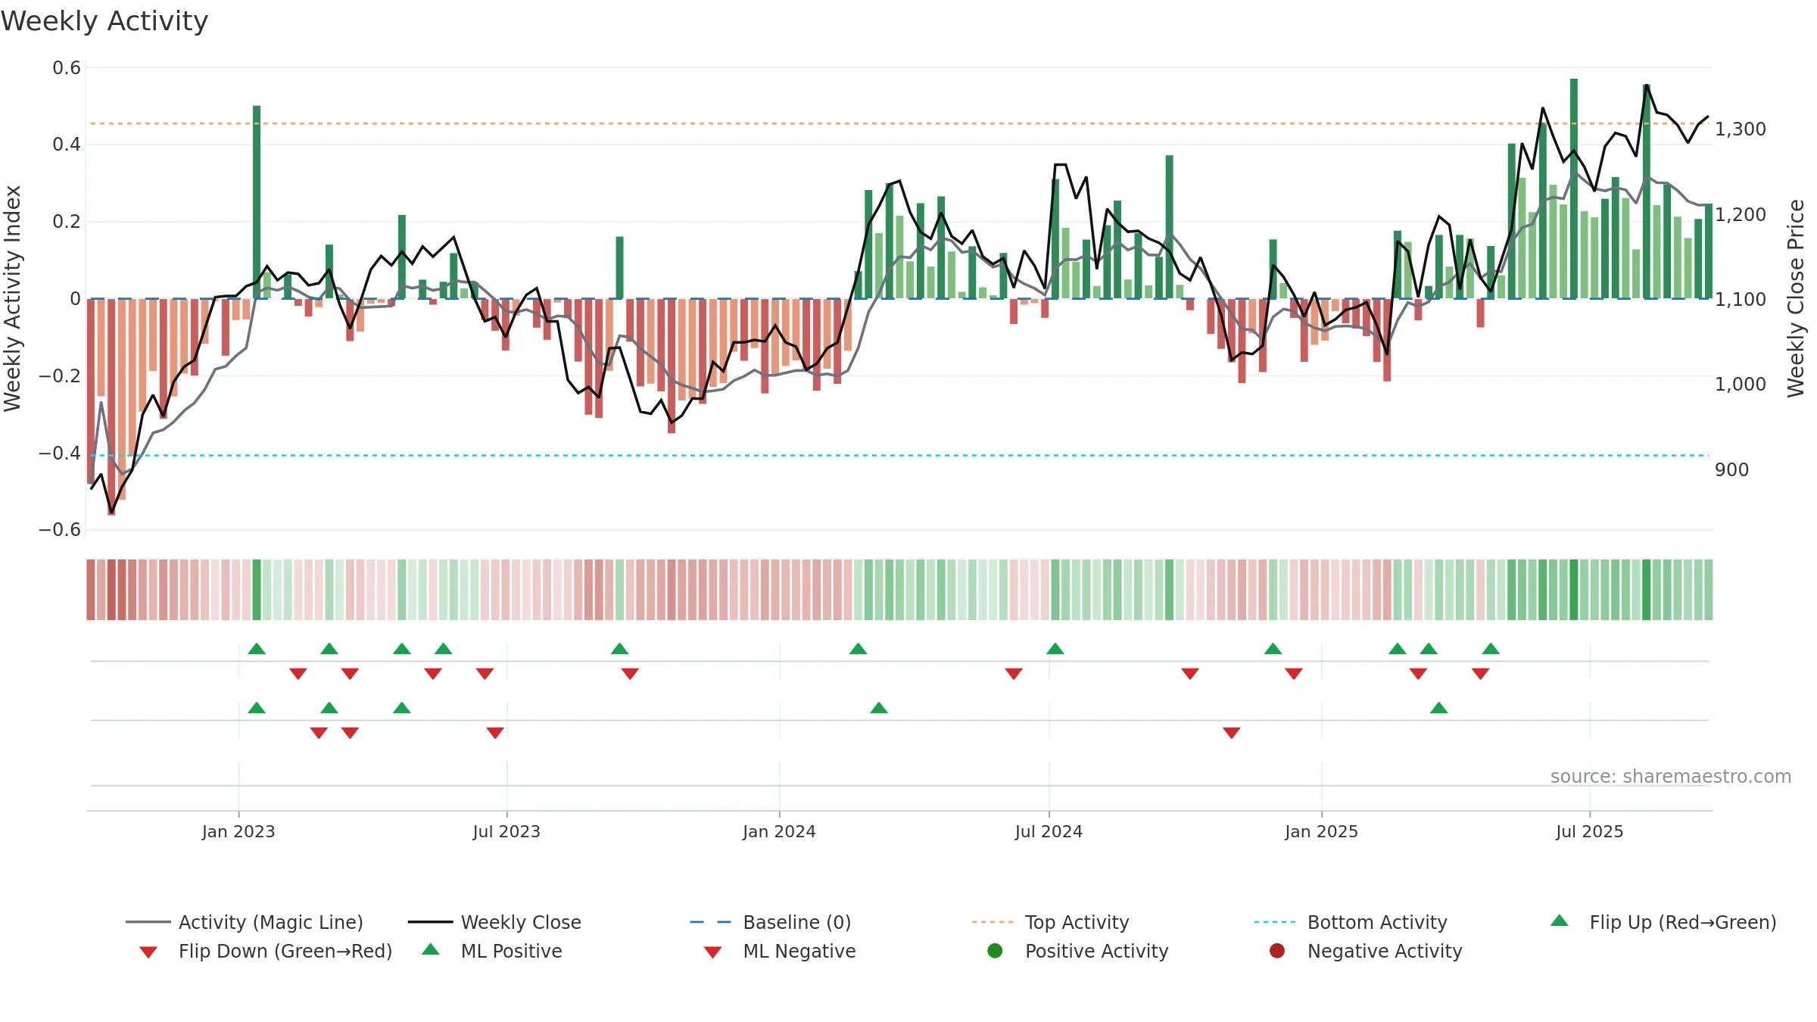Click the 0.6 activity axis tick
1817x1022 pixels.
(x=67, y=68)
